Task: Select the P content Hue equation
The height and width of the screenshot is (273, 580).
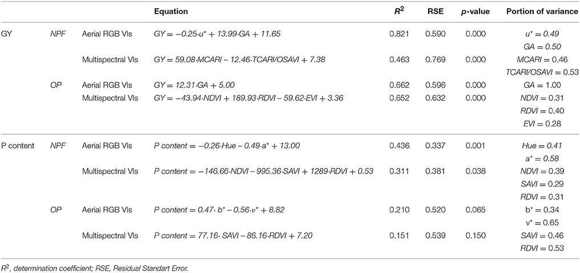Action: 227,146
